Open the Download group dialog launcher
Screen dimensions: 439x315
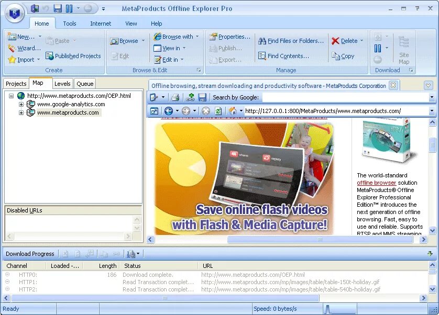[411, 70]
